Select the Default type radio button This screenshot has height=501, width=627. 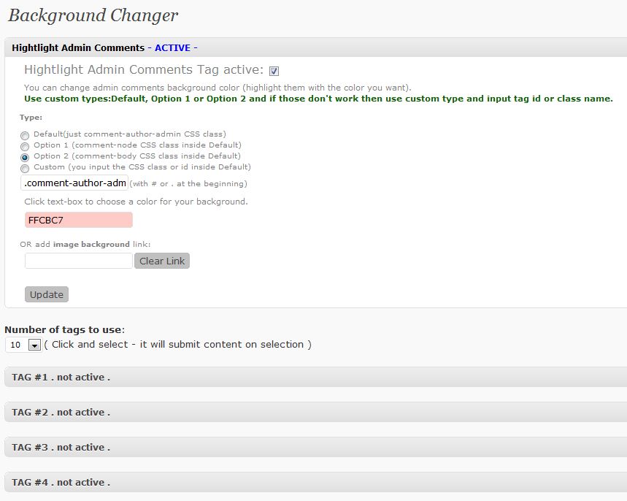click(x=25, y=135)
